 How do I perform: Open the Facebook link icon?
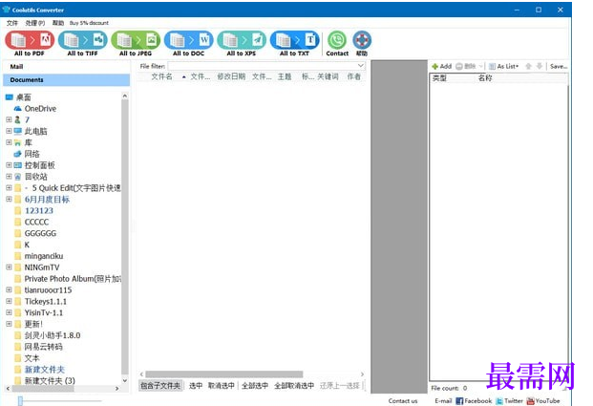pos(459,400)
